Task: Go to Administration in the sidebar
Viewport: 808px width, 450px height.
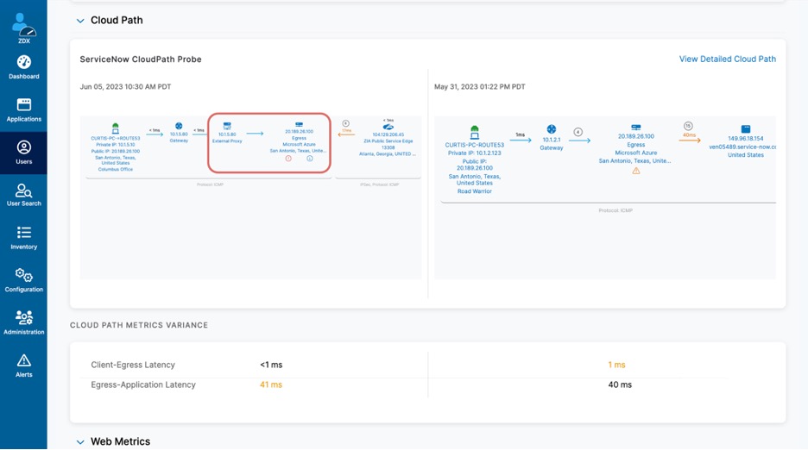Action: pyautogui.click(x=23, y=322)
